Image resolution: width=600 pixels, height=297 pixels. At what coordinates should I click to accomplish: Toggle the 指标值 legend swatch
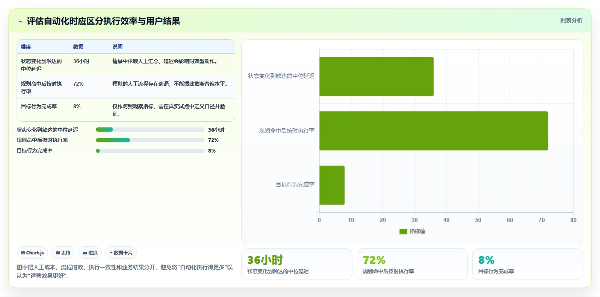tap(403, 231)
